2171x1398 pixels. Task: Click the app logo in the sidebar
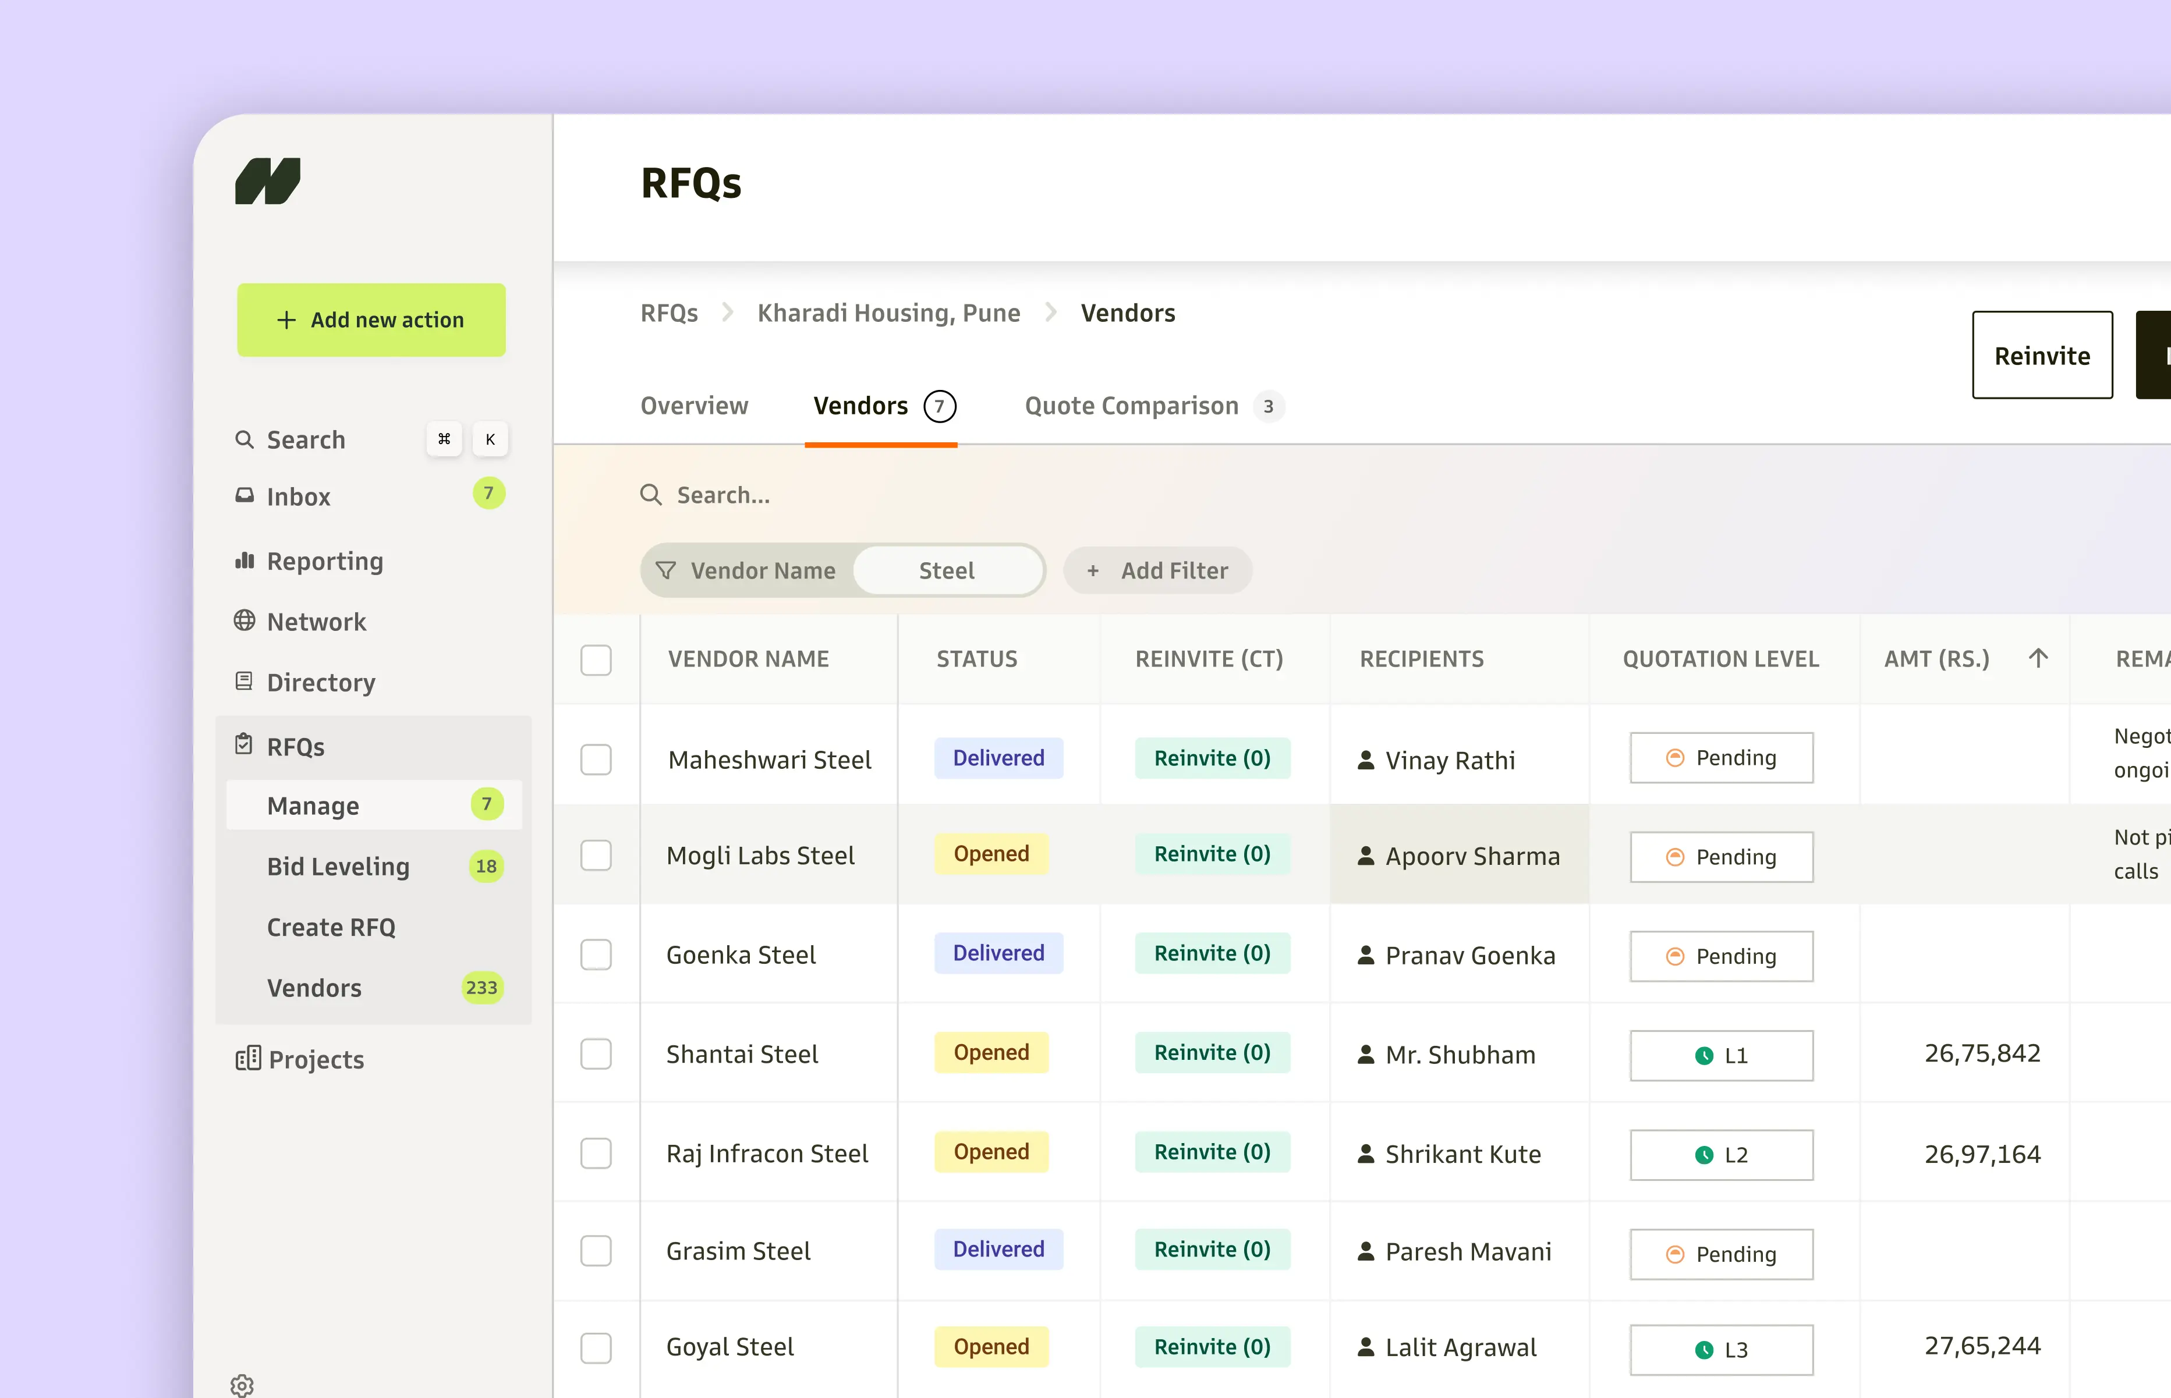point(267,182)
